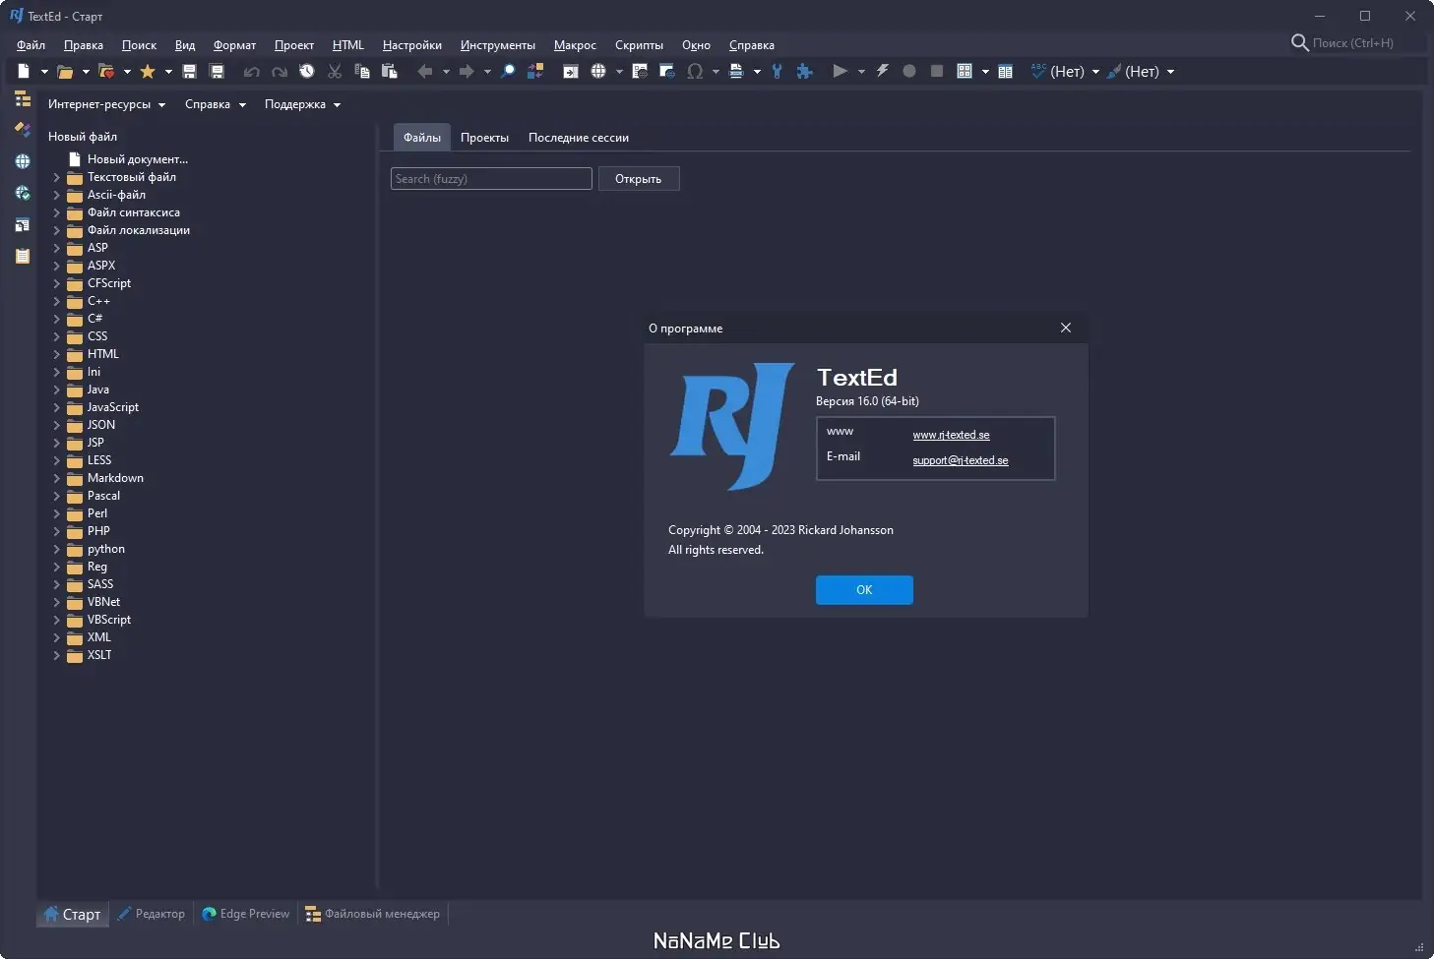Click the Omega special characters icon
Viewport: 1434px width, 959px height.
click(695, 71)
